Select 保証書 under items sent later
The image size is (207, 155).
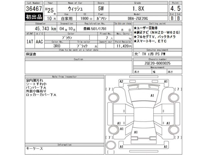[31, 54]
